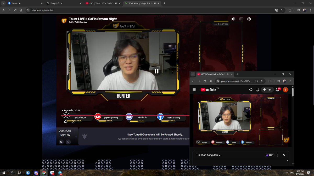Open Chrome three-dot menu in YouTube window
Screen dimensions: 314x176
[x=290, y=81]
